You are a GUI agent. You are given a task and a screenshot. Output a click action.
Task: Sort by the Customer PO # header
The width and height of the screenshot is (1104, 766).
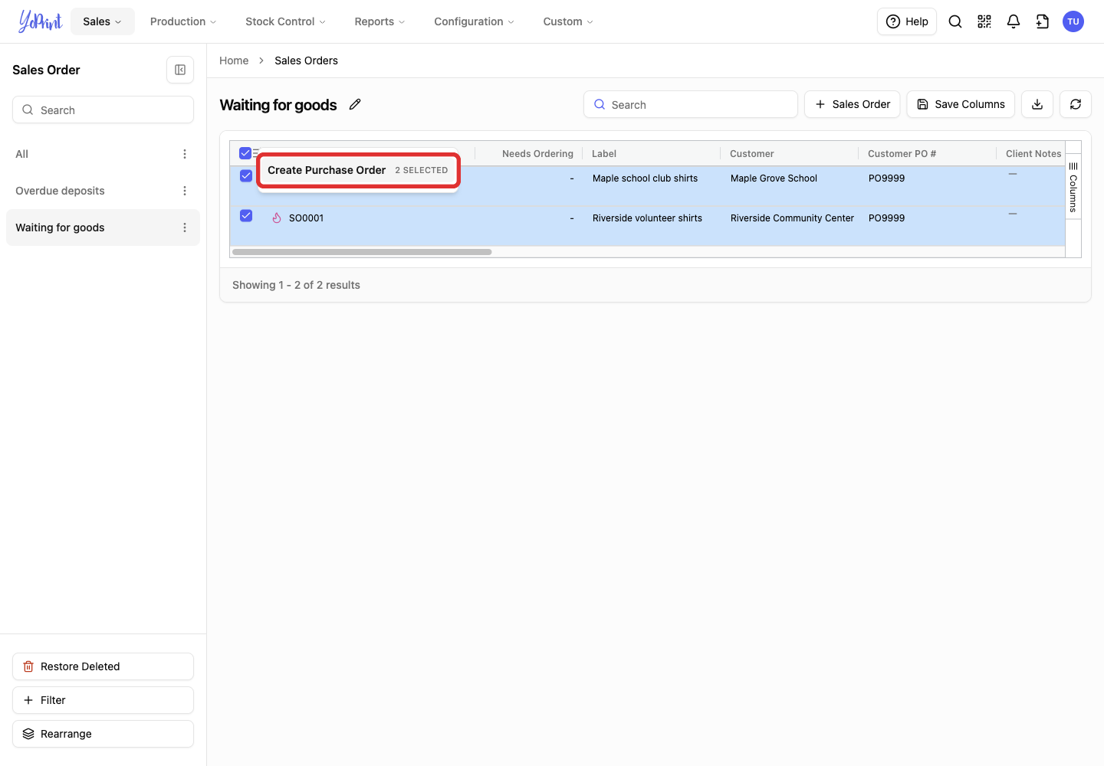[x=902, y=154]
